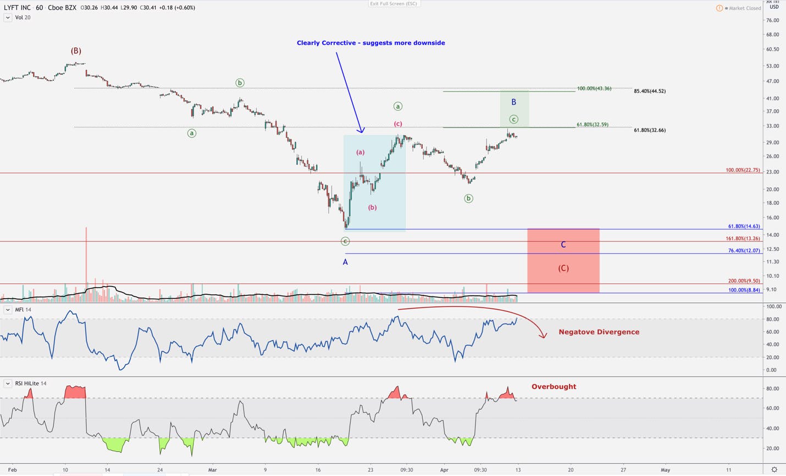
Task: Click the dark red (B) wave label
Action: click(x=76, y=51)
